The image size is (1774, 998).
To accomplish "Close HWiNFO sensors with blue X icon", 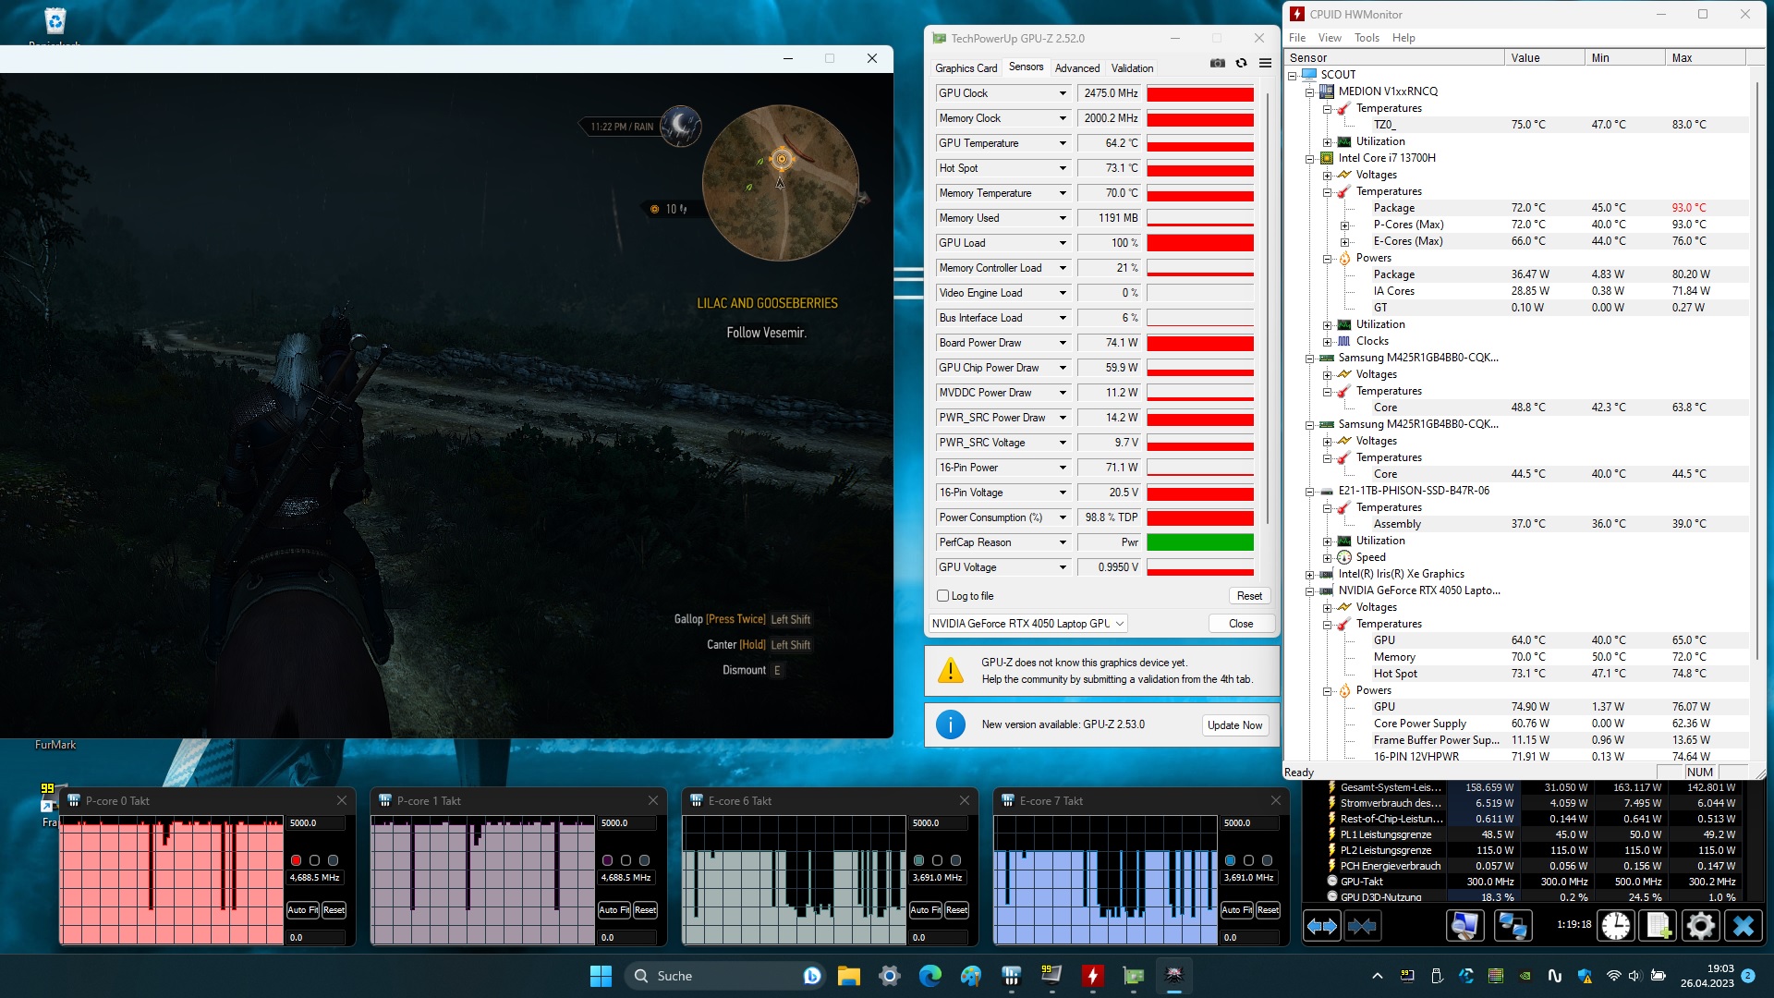I will pyautogui.click(x=1744, y=925).
